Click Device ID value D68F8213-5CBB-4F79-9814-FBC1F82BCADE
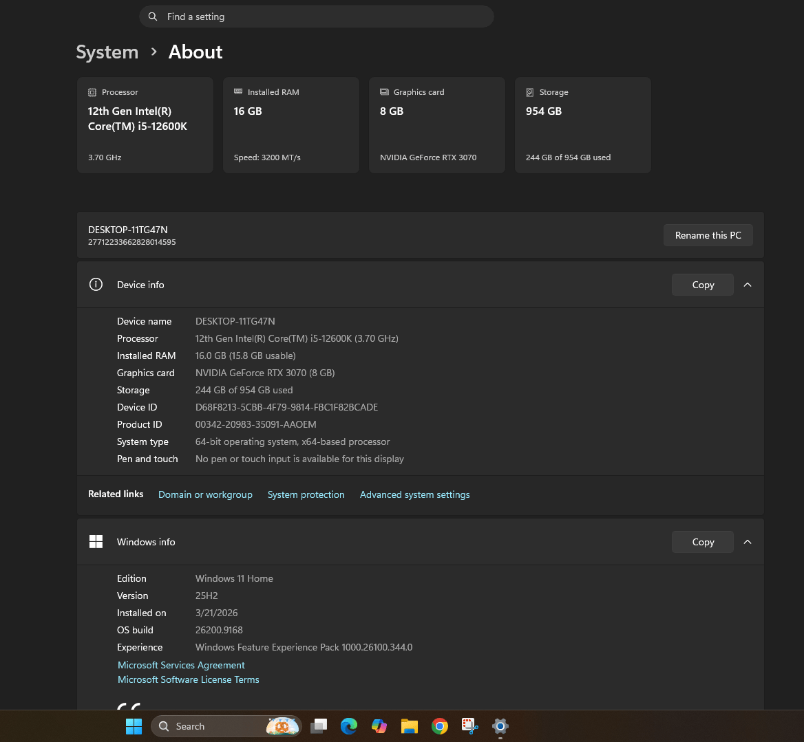804x742 pixels. coord(286,407)
